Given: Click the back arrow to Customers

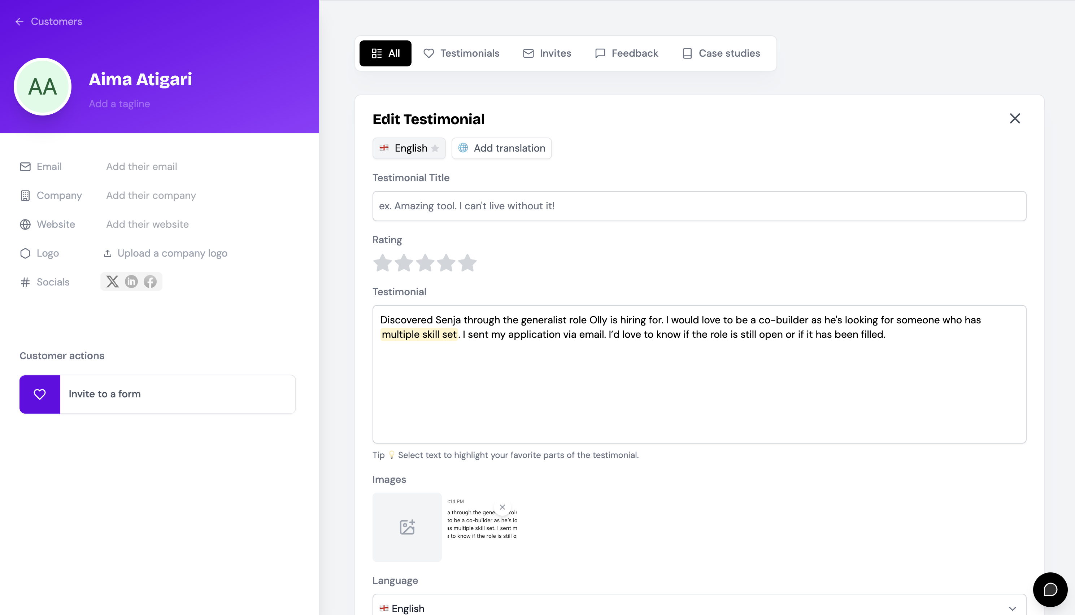Looking at the screenshot, I should point(19,22).
